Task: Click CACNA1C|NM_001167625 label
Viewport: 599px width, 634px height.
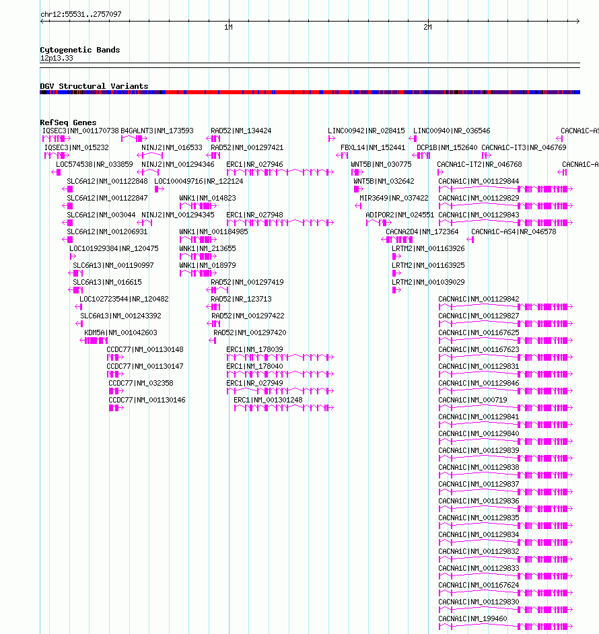Action: [x=479, y=332]
